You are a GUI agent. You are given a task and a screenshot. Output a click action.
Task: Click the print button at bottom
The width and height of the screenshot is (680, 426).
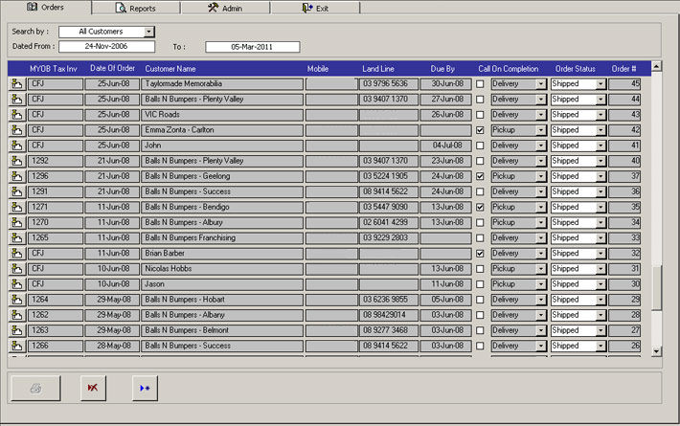tap(35, 389)
